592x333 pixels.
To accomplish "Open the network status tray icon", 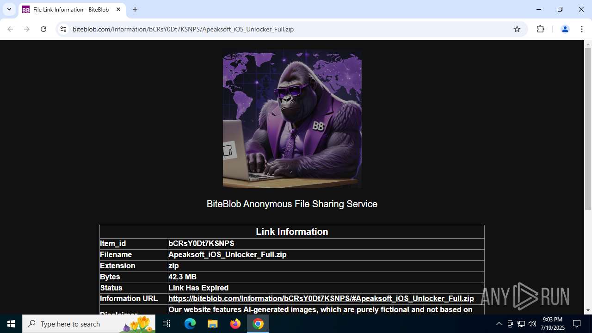I will click(x=521, y=324).
